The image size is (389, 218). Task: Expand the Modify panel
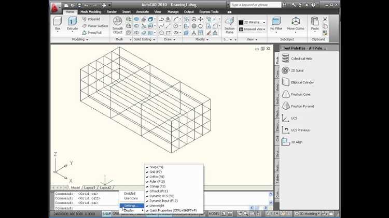202,39
